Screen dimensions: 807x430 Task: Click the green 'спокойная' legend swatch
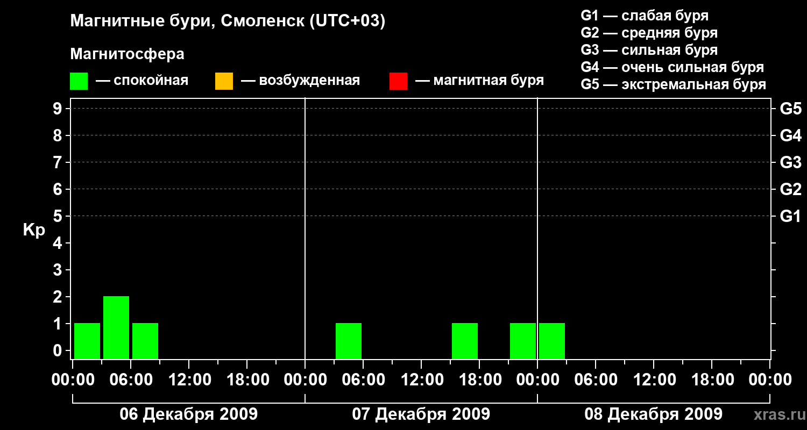point(79,81)
